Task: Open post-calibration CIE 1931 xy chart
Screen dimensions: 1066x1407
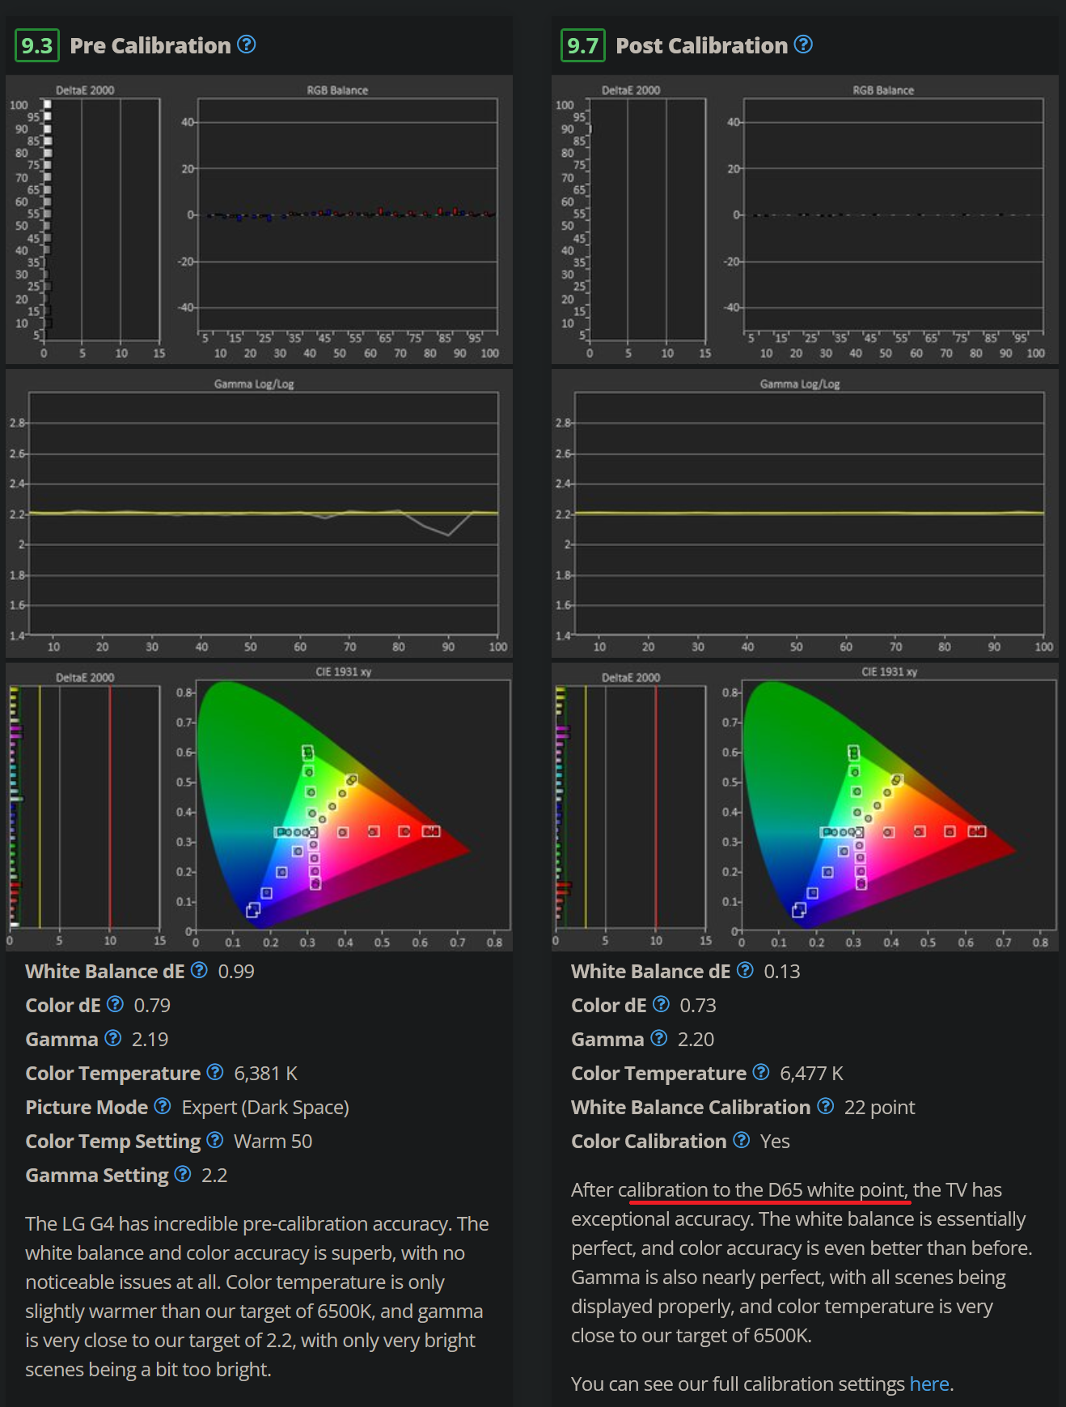Action: [x=805, y=807]
